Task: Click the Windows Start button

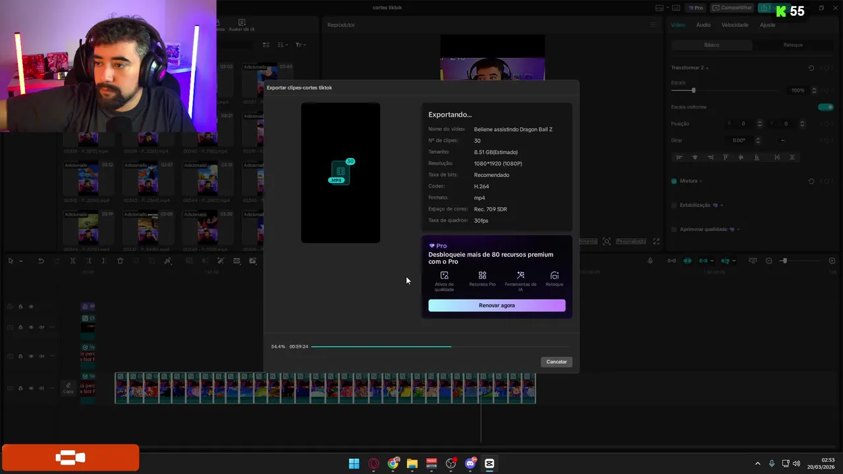Action: (x=354, y=463)
